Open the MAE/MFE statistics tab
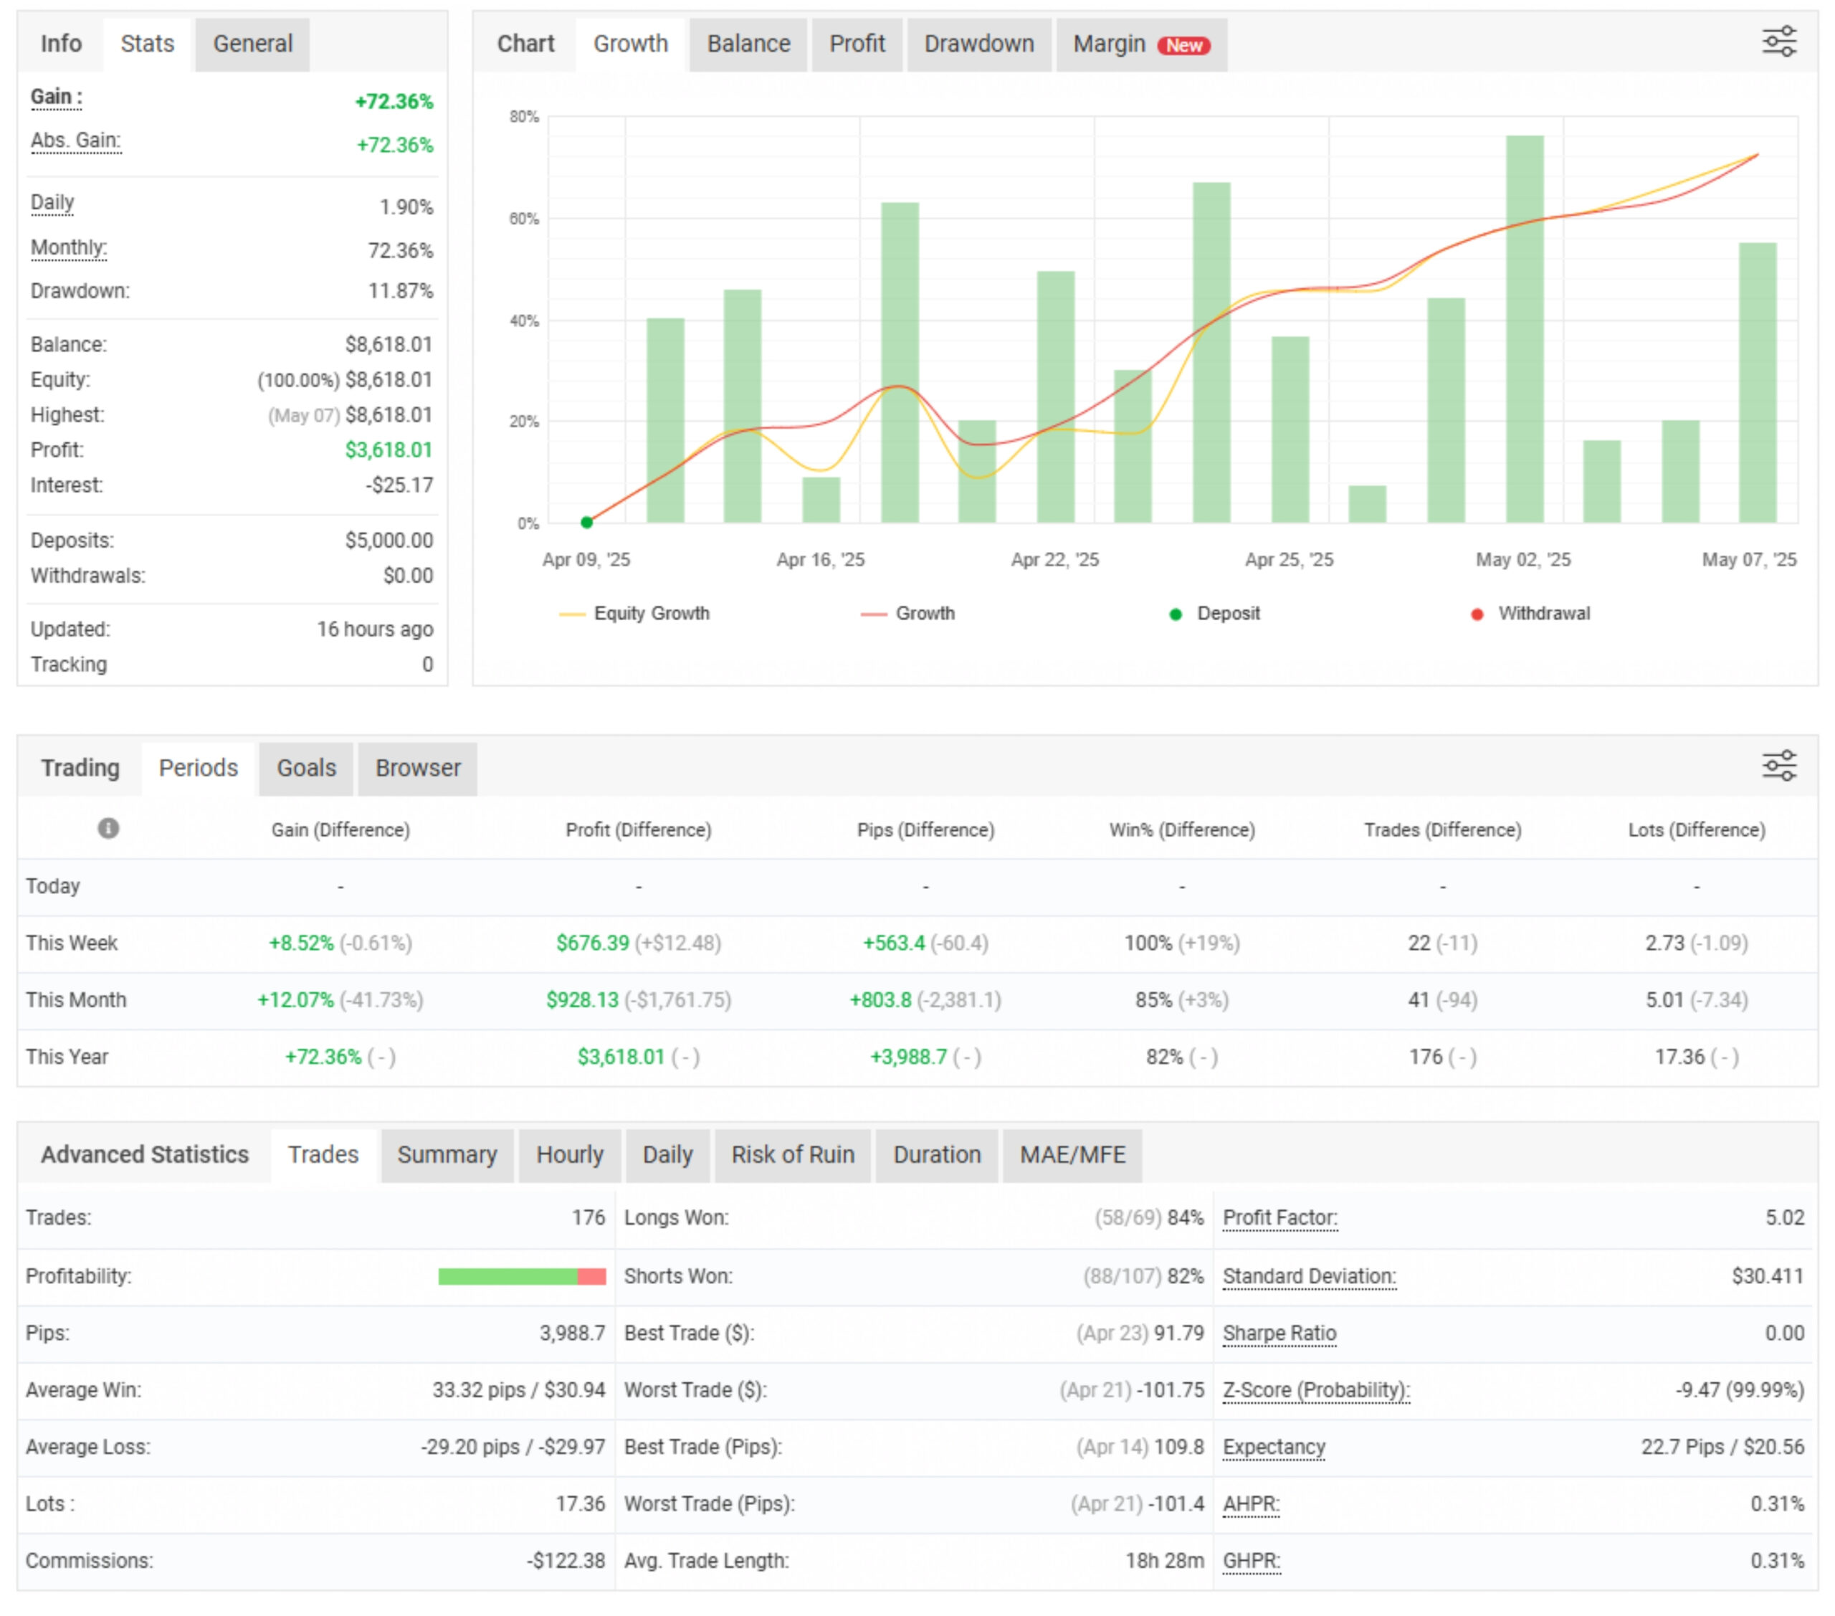The image size is (1835, 1616). pyautogui.click(x=1072, y=1154)
